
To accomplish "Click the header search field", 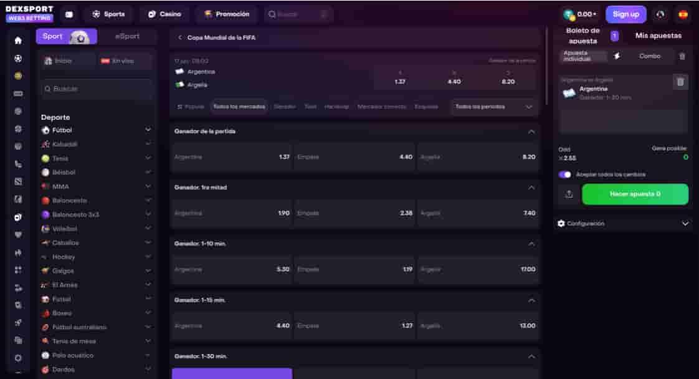I will pyautogui.click(x=298, y=14).
